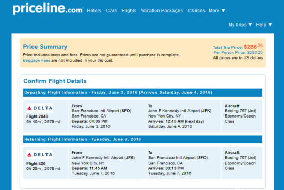The image size is (284, 190).
Task: Go to the Flights section
Action: [129, 11]
